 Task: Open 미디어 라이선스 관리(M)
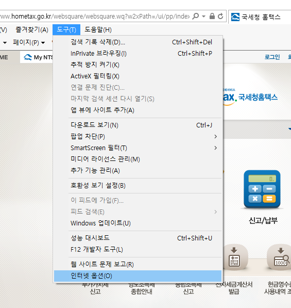click(x=138, y=159)
